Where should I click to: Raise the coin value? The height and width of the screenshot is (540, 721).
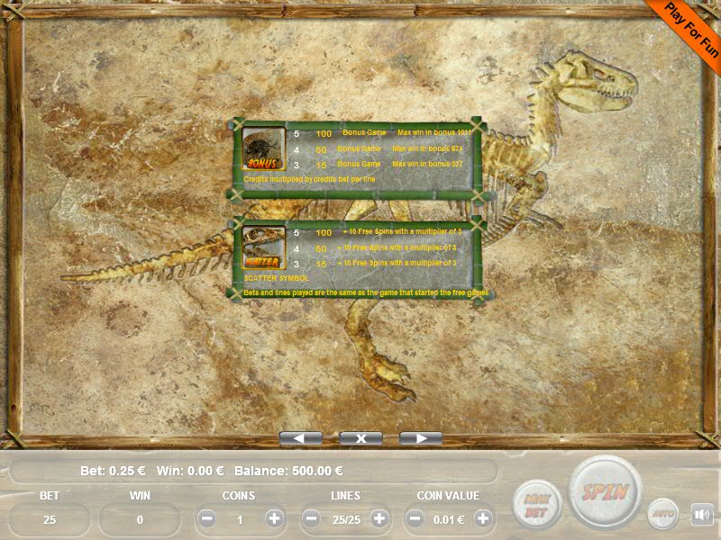[x=484, y=519]
